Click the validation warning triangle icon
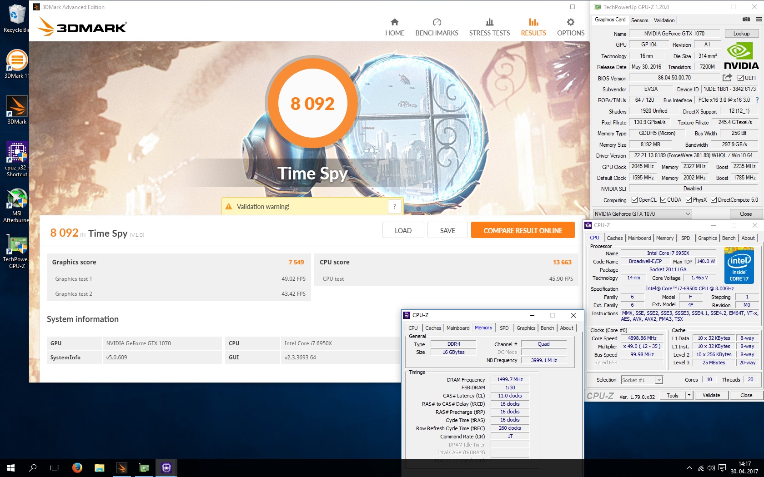This screenshot has width=764, height=477. 229,206
